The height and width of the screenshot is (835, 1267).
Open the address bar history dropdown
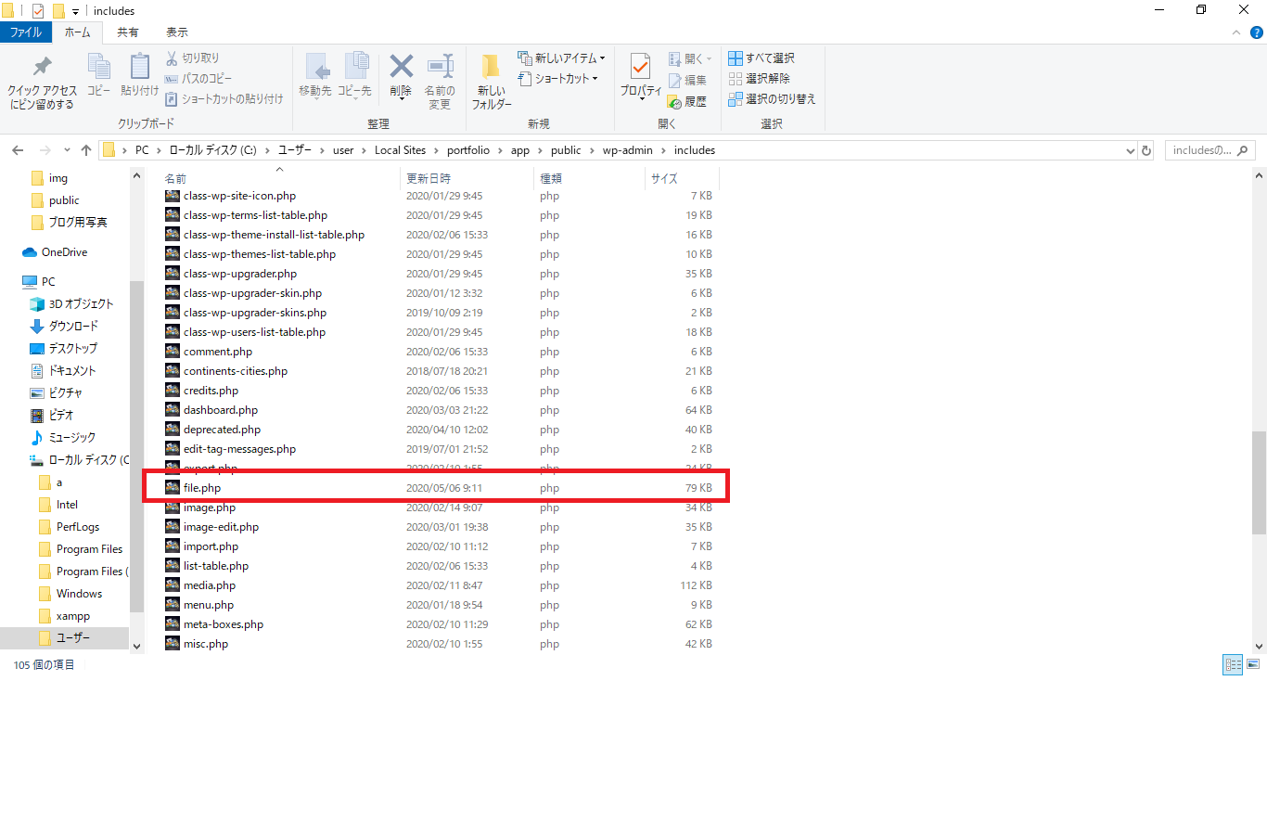click(x=1130, y=150)
